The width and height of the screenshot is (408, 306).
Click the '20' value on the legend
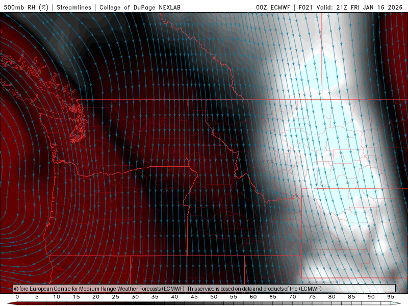[96, 297]
